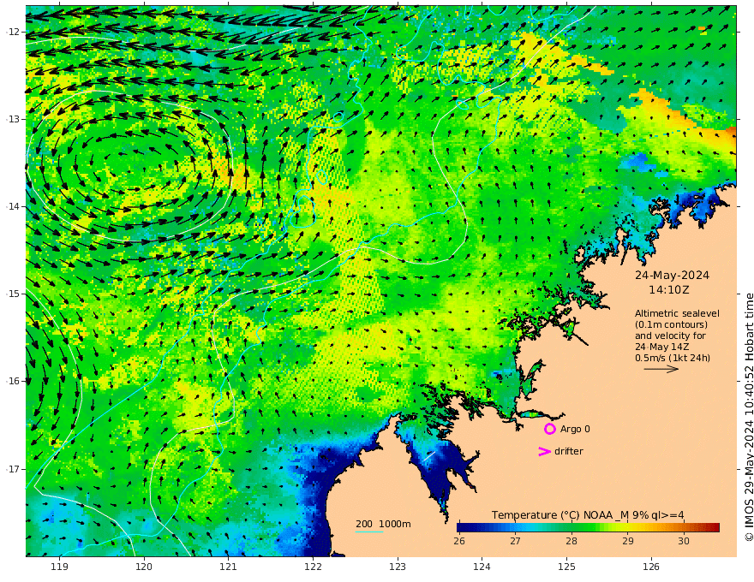754x582 pixels.
Task: Click the latitude axis label -17
Action: click(13, 469)
